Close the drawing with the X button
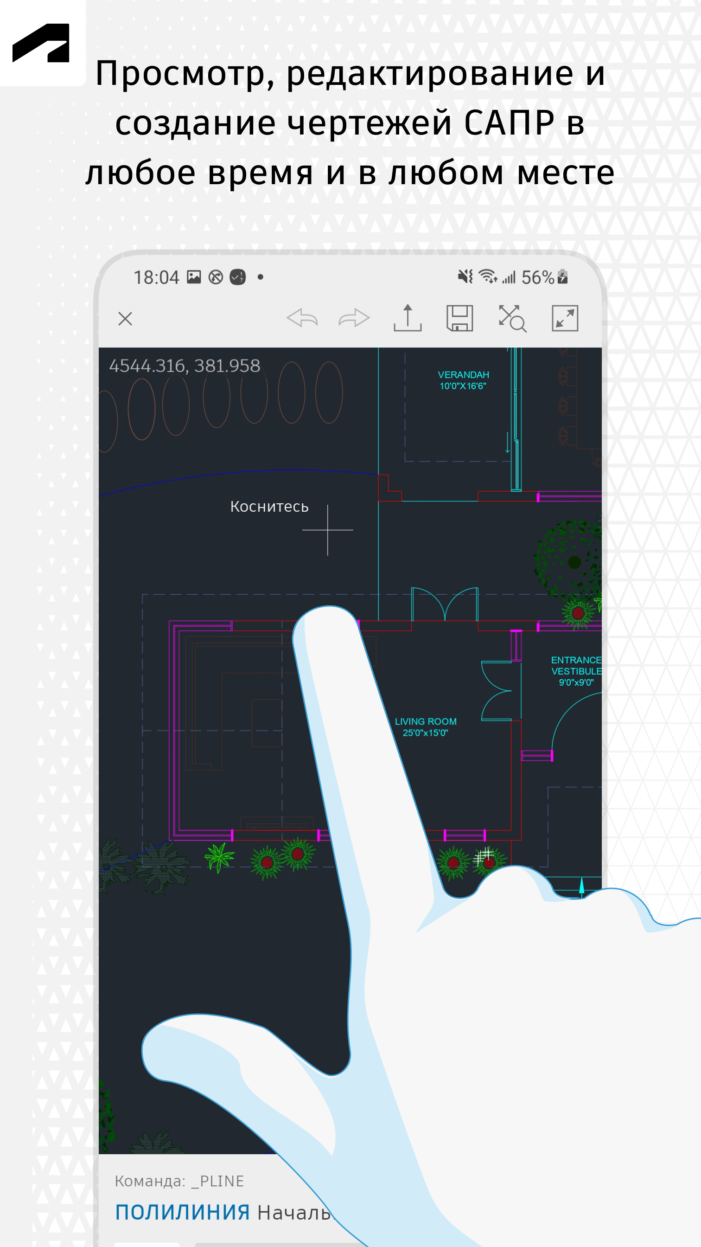Viewport: 701px width, 1247px height. coord(125,319)
